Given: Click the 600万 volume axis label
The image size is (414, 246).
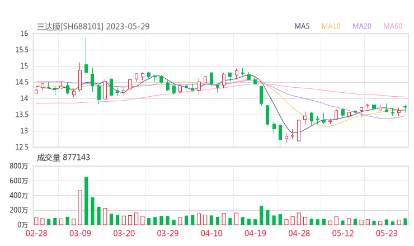Looking at the screenshot, I should 19,181.
